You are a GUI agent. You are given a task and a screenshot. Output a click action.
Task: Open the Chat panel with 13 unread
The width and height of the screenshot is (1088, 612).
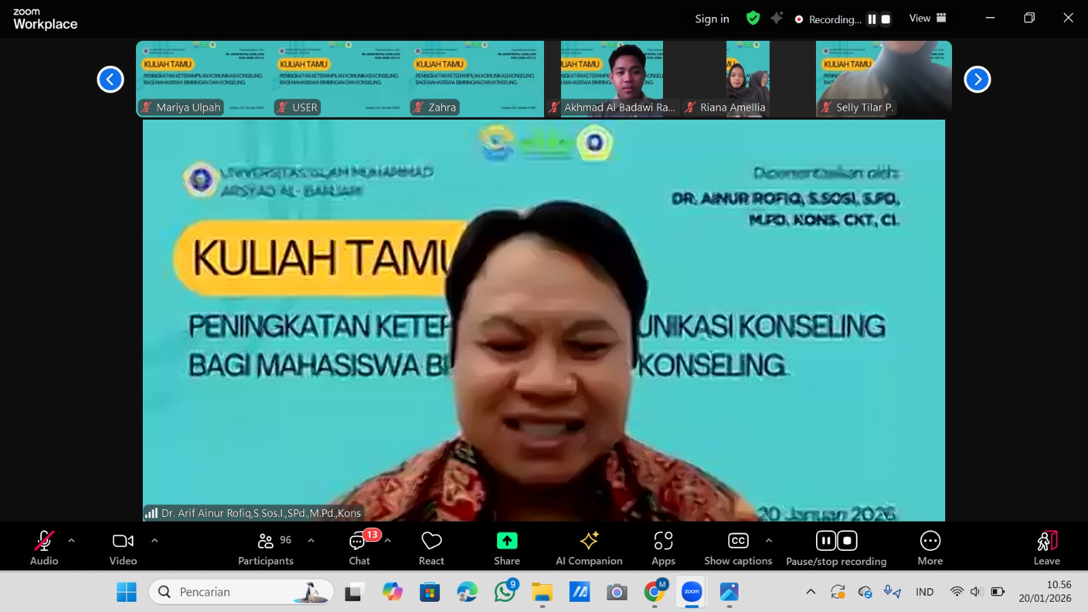pyautogui.click(x=359, y=541)
